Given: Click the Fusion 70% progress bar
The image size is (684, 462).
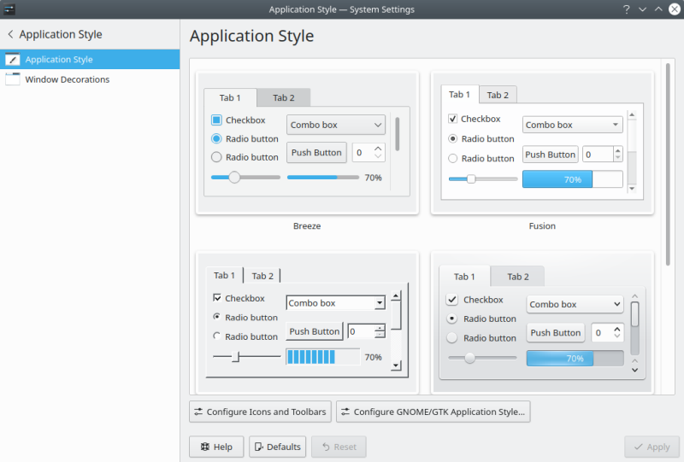Looking at the screenshot, I should 572,179.
